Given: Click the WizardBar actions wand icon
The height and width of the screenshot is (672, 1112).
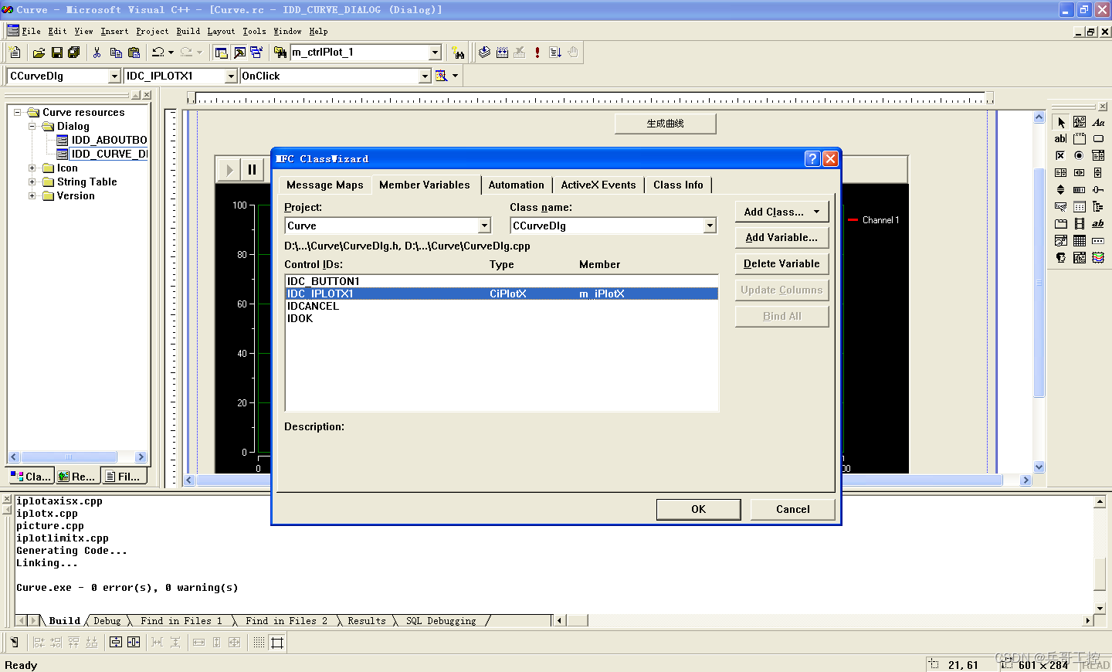Looking at the screenshot, I should pyautogui.click(x=442, y=76).
